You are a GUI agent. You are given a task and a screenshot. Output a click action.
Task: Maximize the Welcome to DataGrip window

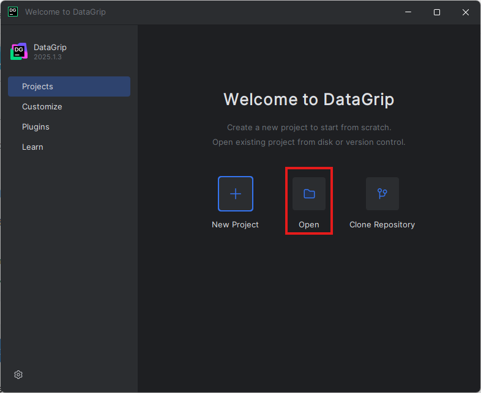(437, 12)
